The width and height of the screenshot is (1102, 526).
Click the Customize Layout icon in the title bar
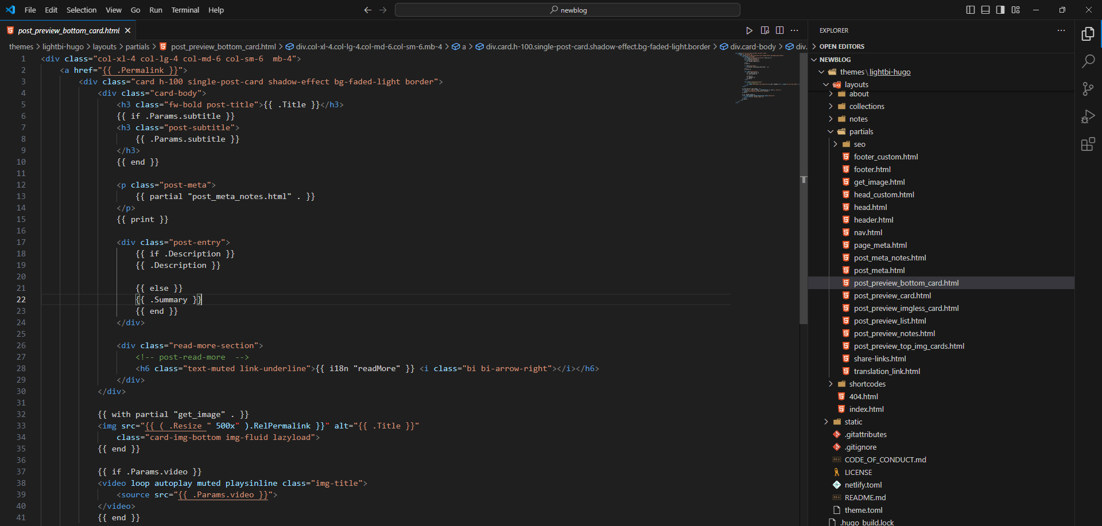pyautogui.click(x=1015, y=10)
